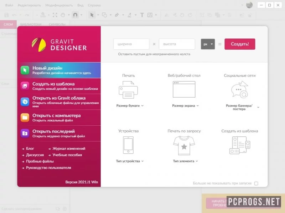Select the Hand pan tool

[x=63, y=15]
